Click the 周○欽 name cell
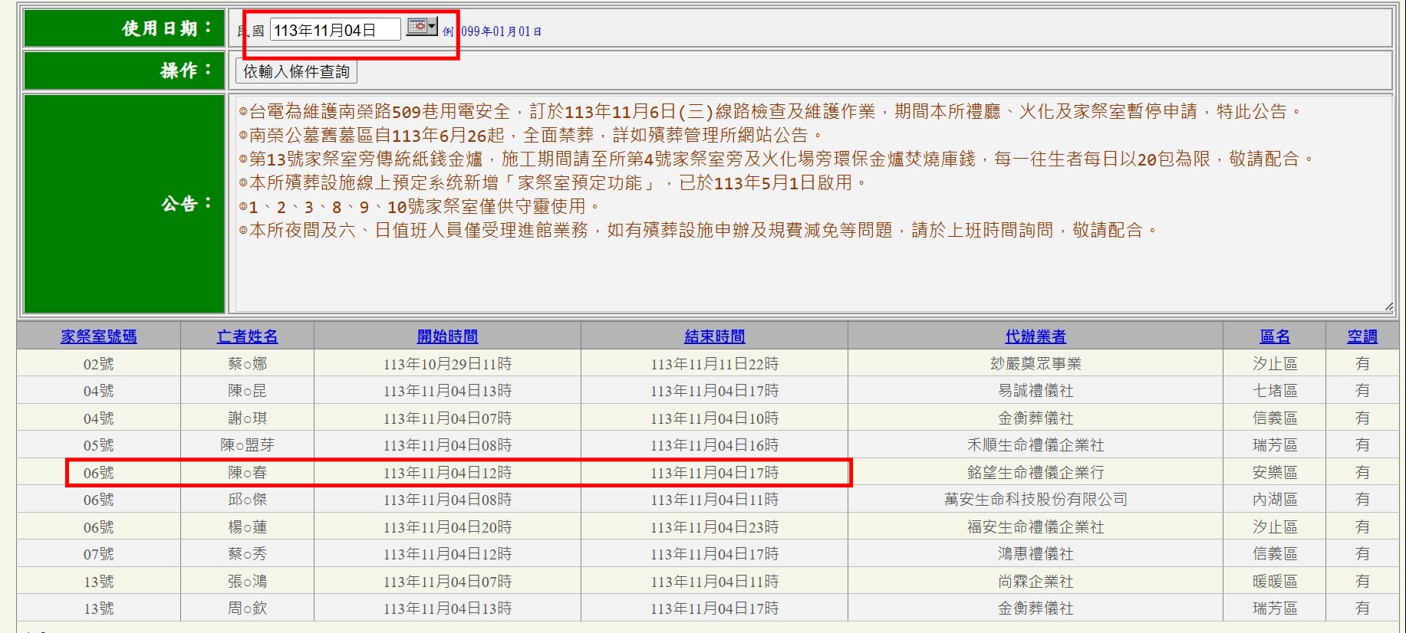1406x633 pixels. 247,608
